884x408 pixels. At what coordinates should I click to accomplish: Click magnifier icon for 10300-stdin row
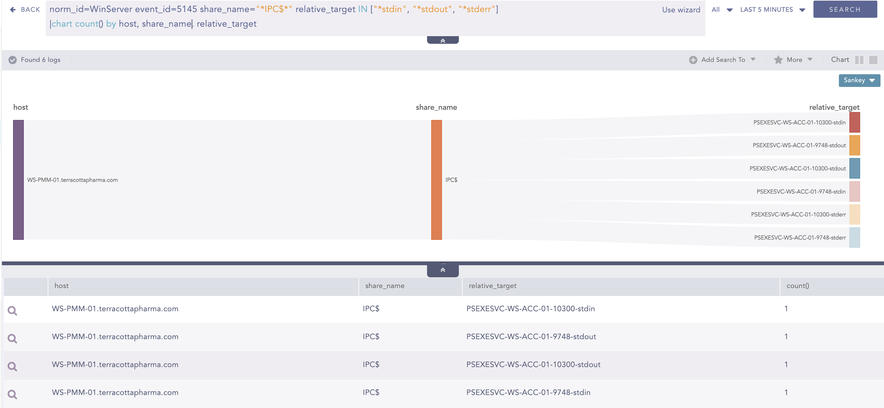(x=12, y=310)
